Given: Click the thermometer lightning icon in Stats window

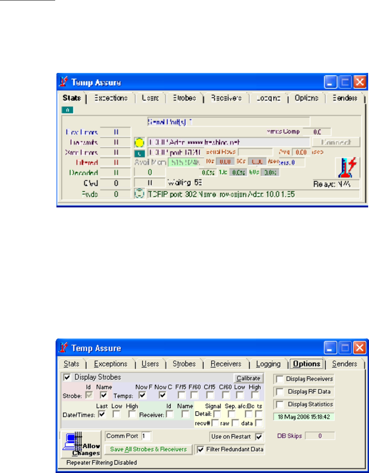Looking at the screenshot, I should [x=348, y=167].
